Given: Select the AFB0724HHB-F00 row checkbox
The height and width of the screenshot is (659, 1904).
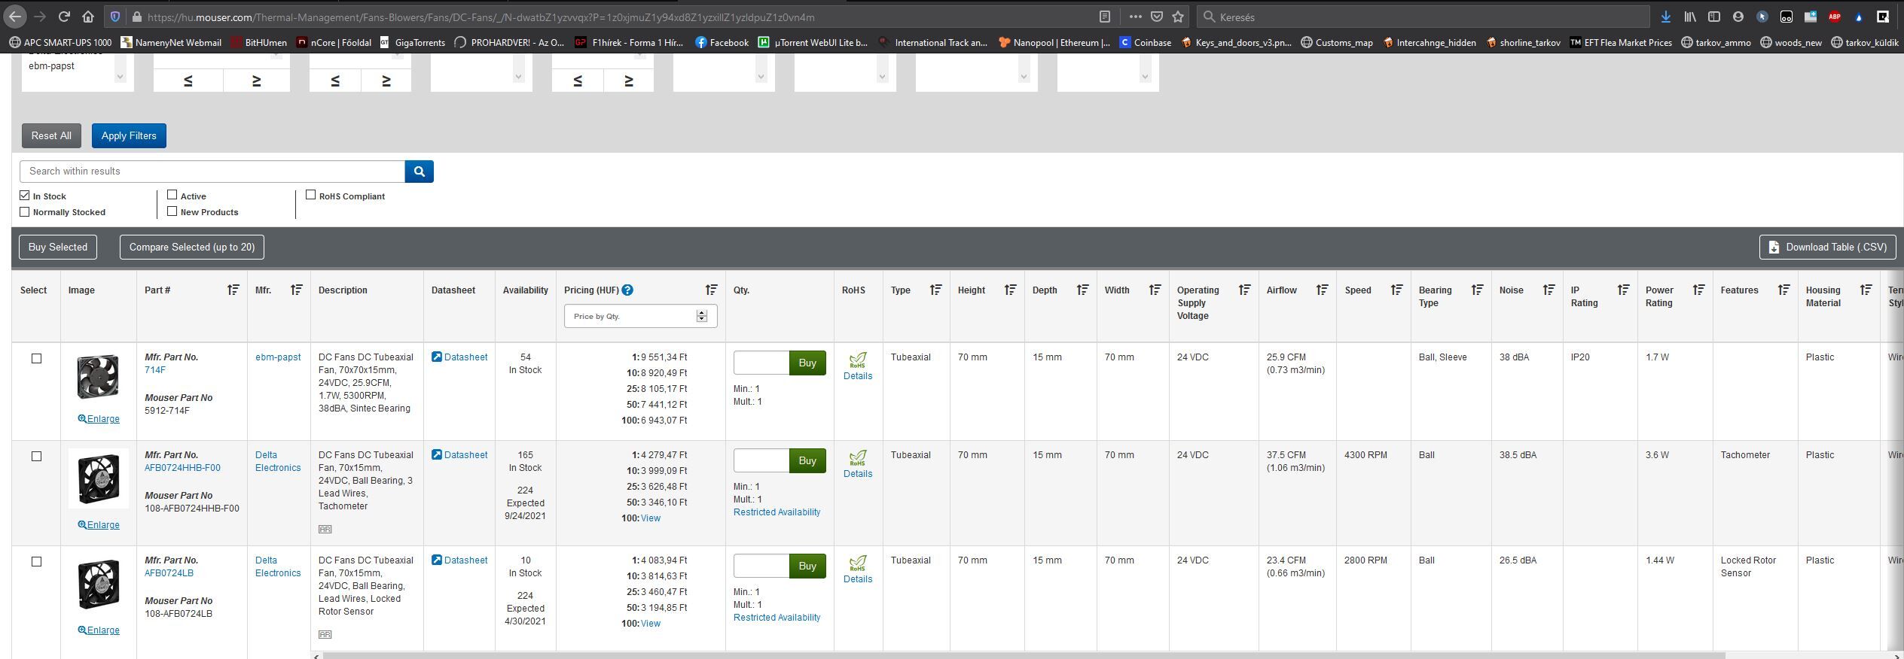Looking at the screenshot, I should (x=36, y=456).
